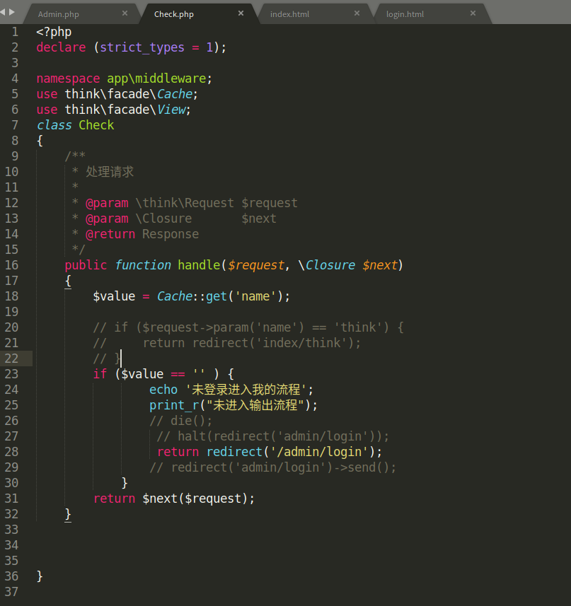Click line number 23 in the gutter
The image size is (571, 606).
(x=11, y=374)
